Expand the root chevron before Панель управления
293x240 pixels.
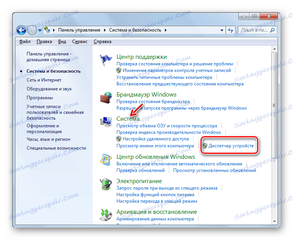(x=54, y=30)
